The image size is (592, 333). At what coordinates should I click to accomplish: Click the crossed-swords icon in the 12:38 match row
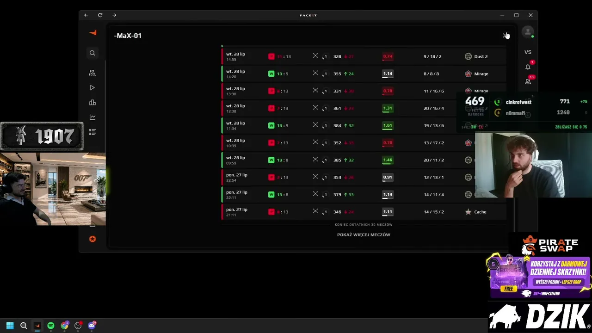(315, 107)
